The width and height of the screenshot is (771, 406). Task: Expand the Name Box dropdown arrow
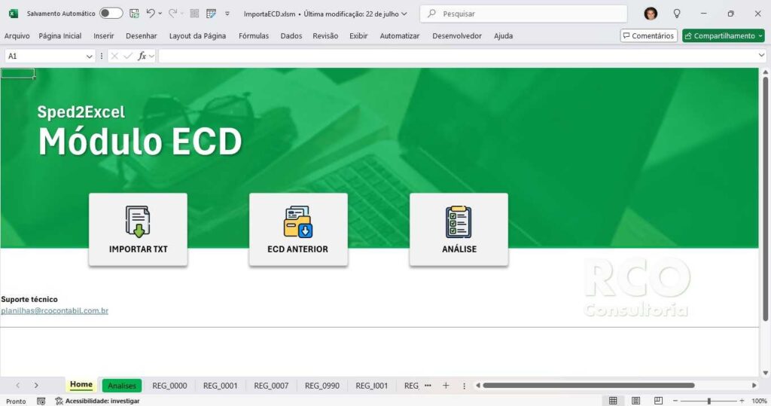[x=90, y=56]
